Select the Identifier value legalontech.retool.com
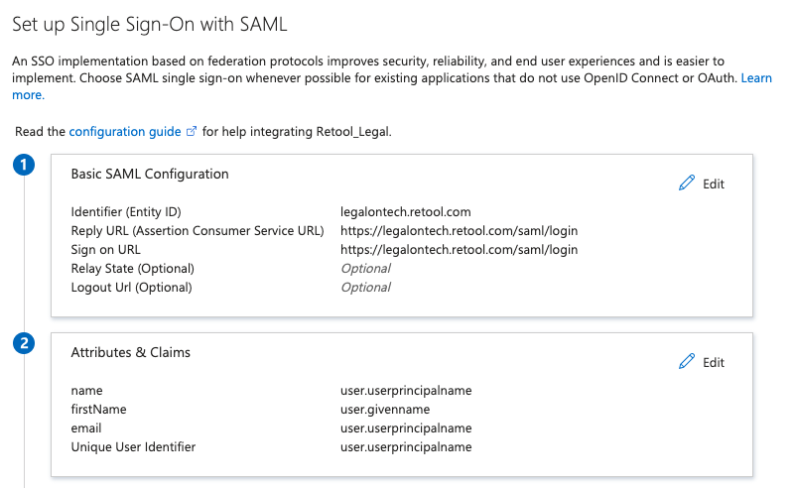Image resolution: width=793 pixels, height=488 pixels. tap(406, 211)
